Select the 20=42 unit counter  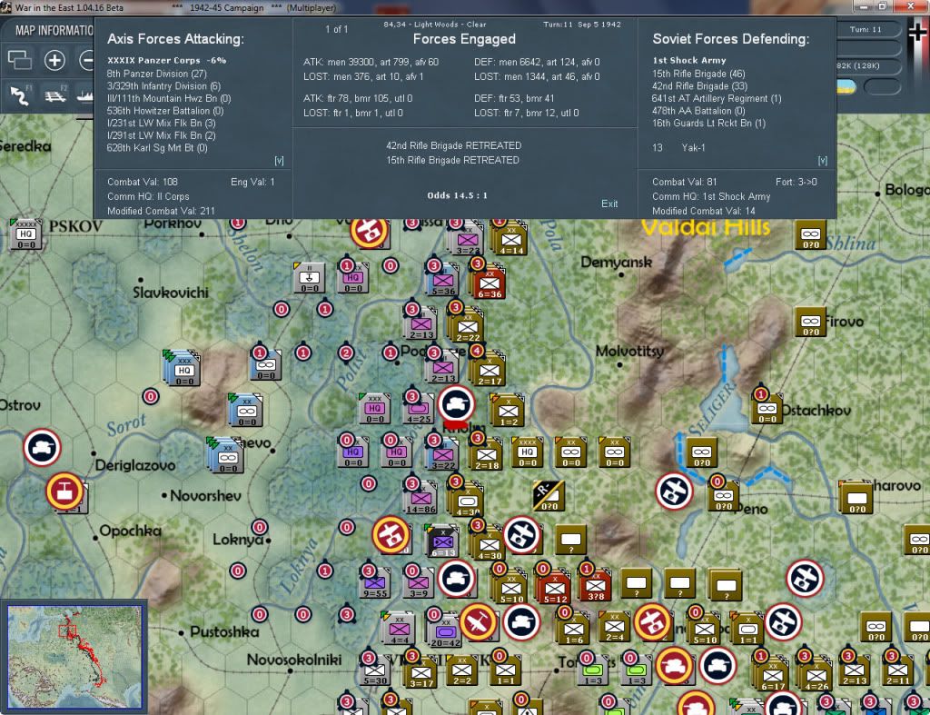click(446, 631)
